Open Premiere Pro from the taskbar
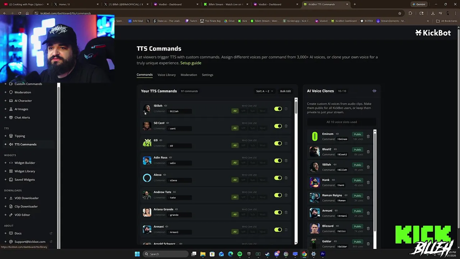The image size is (460, 259). (x=323, y=254)
